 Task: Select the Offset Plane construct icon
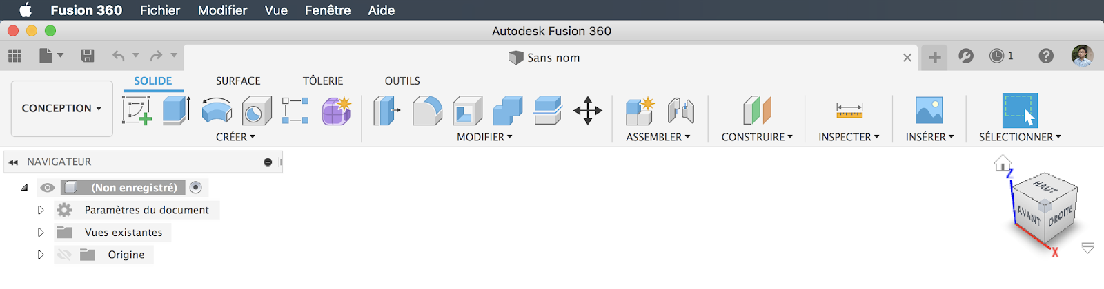click(x=757, y=110)
